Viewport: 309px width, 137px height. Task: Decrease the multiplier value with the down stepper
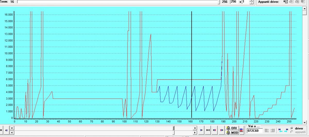[252, 3]
